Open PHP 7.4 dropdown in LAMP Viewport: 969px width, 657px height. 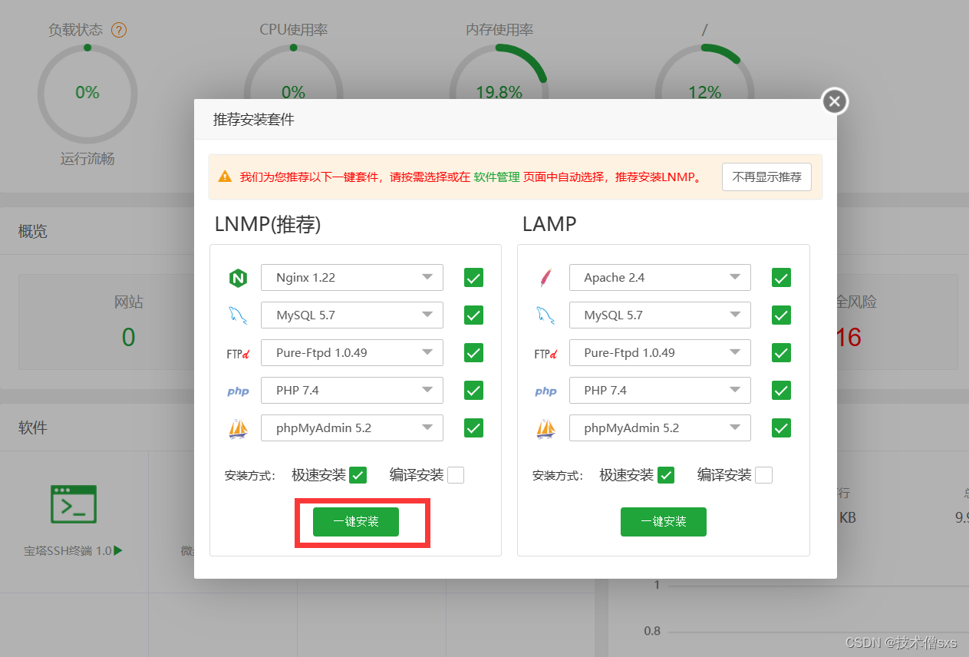(x=660, y=390)
